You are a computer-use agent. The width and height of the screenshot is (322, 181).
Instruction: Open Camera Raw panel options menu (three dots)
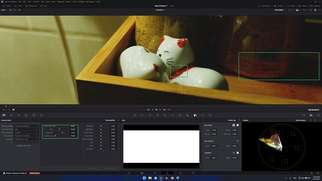(x=118, y=120)
